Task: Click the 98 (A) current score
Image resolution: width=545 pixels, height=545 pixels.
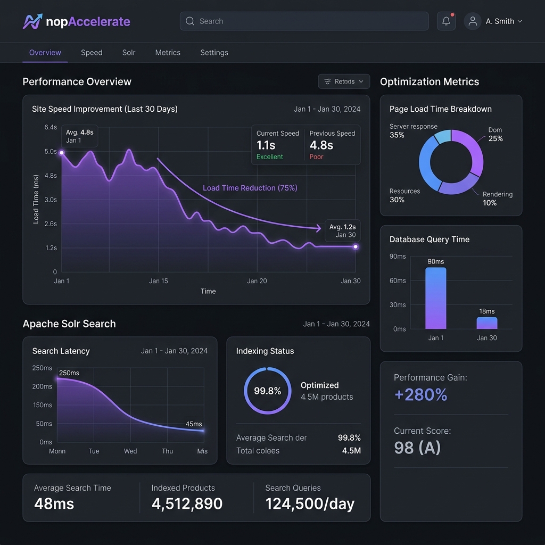Action: point(417,448)
